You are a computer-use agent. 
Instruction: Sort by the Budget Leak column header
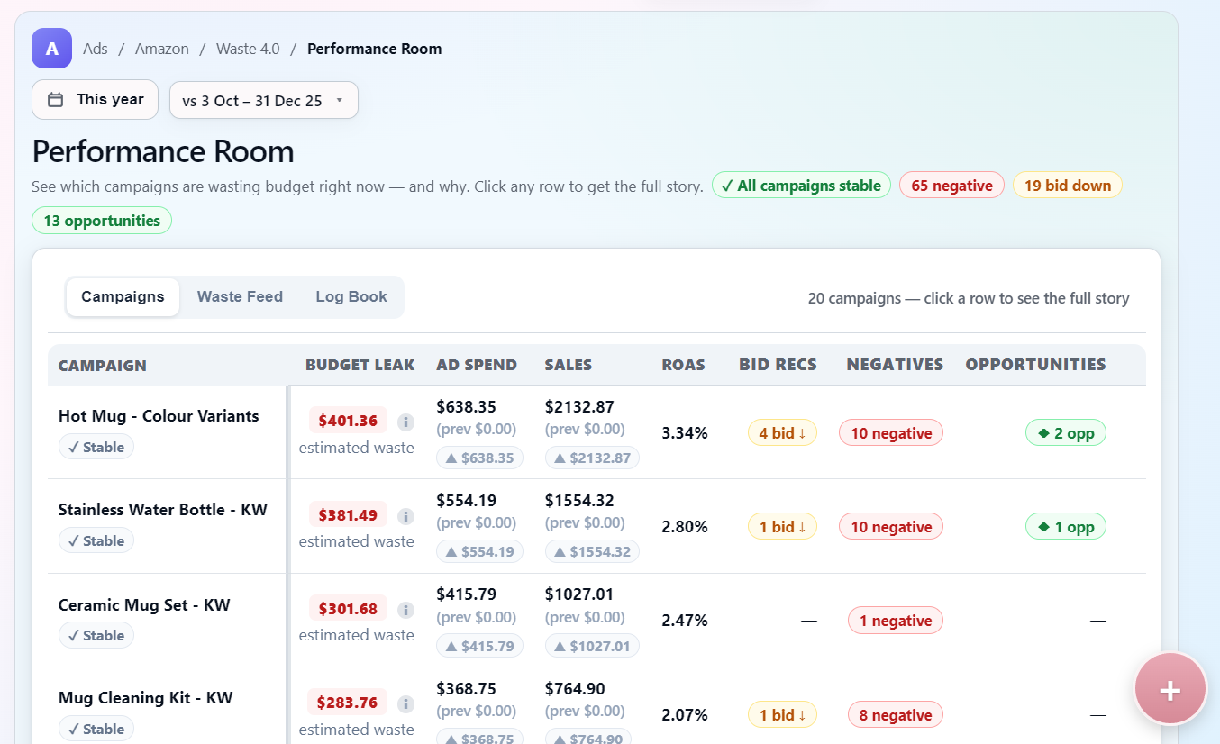tap(360, 365)
